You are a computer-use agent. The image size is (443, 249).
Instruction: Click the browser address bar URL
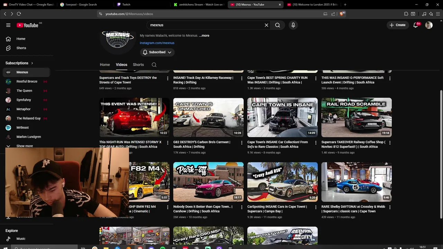click(129, 14)
